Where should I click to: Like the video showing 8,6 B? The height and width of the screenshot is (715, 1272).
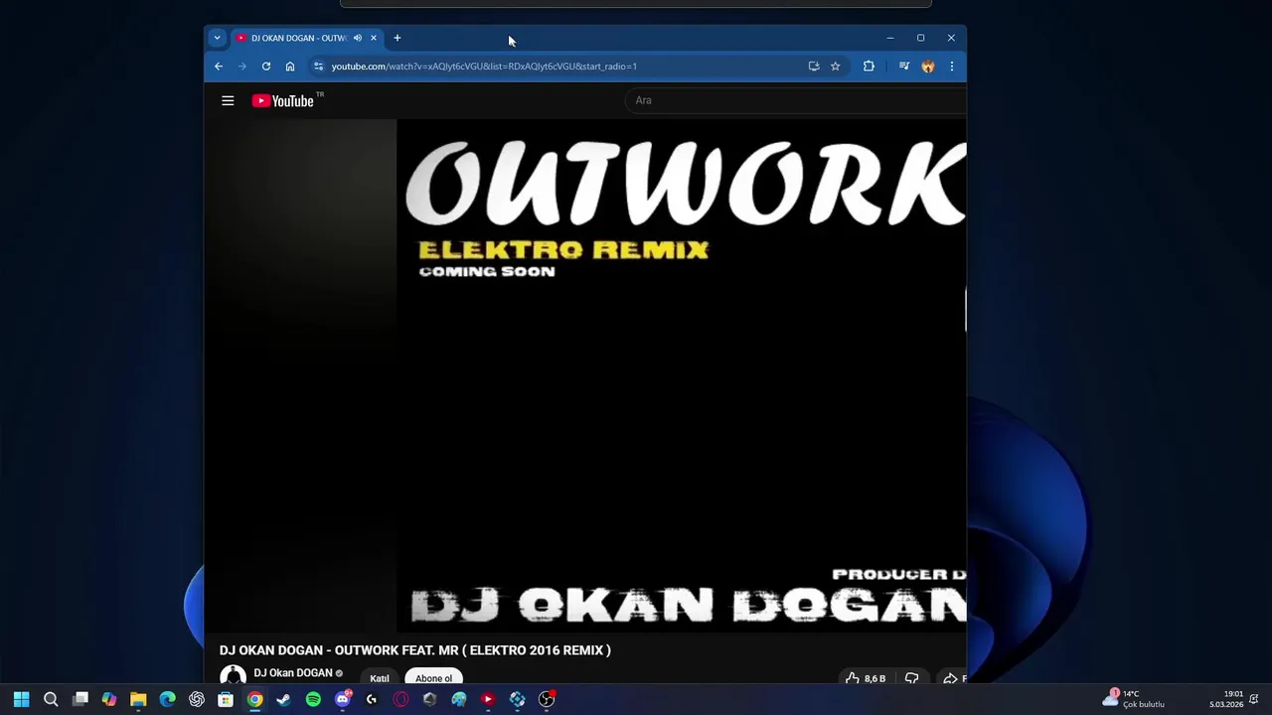coord(865,678)
